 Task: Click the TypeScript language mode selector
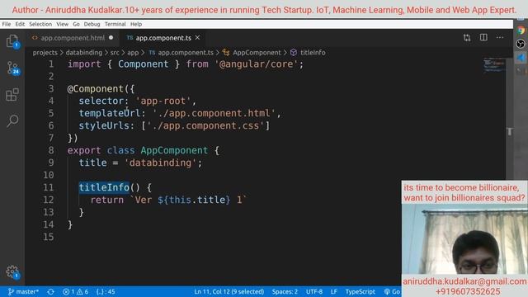(360, 291)
